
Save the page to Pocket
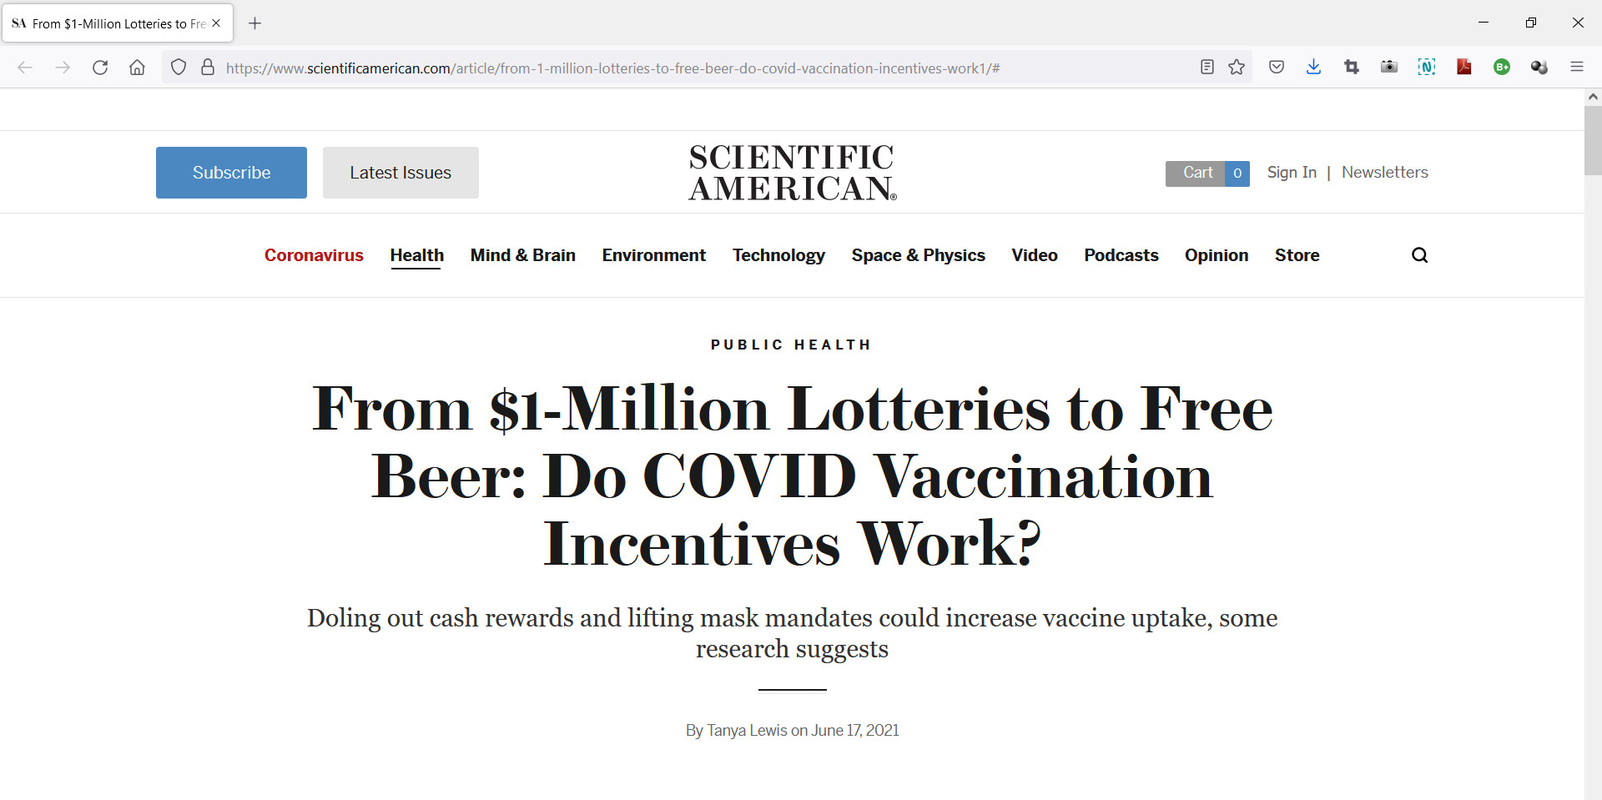point(1276,68)
